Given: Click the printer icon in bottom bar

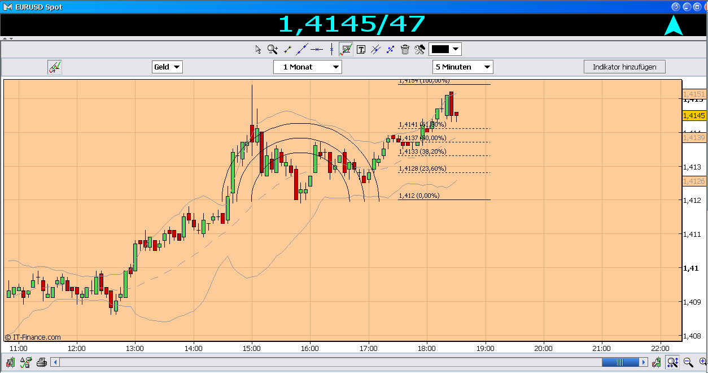Looking at the screenshot, I should coord(41,362).
